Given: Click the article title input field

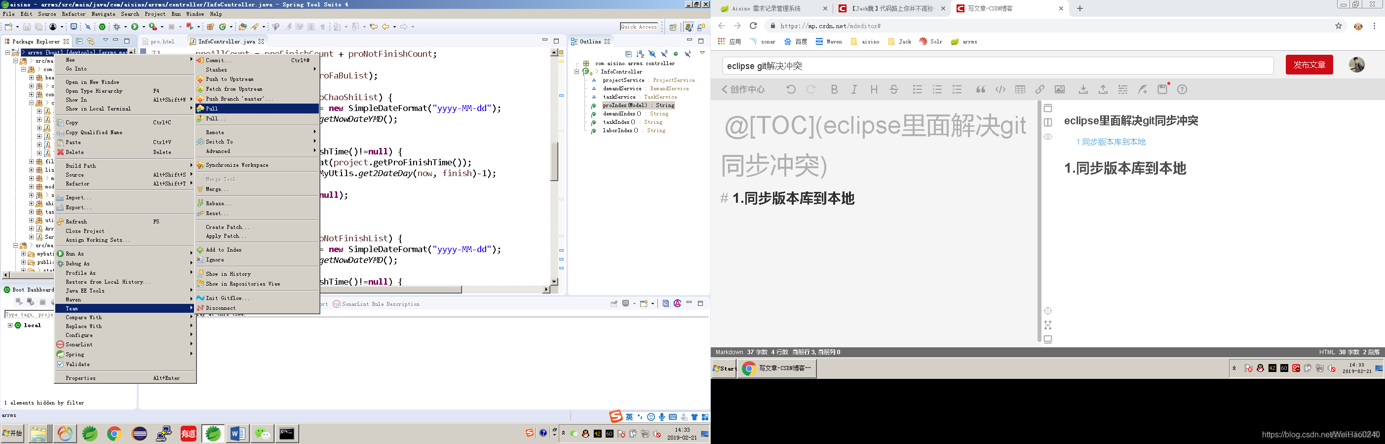Looking at the screenshot, I should (998, 66).
